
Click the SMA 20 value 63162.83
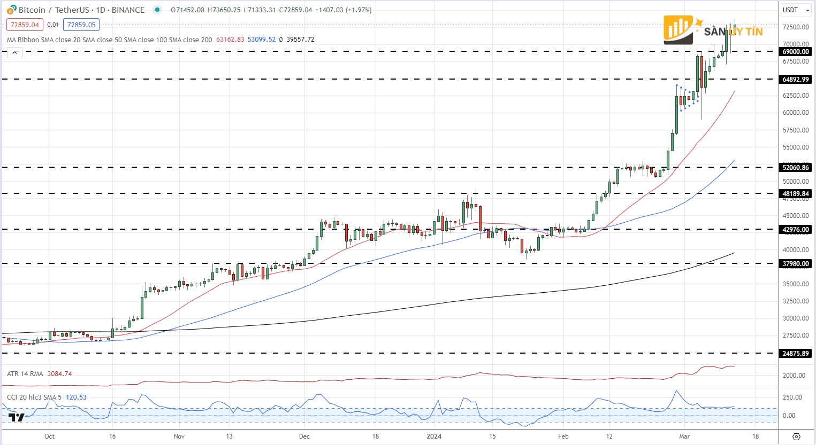pyautogui.click(x=230, y=40)
